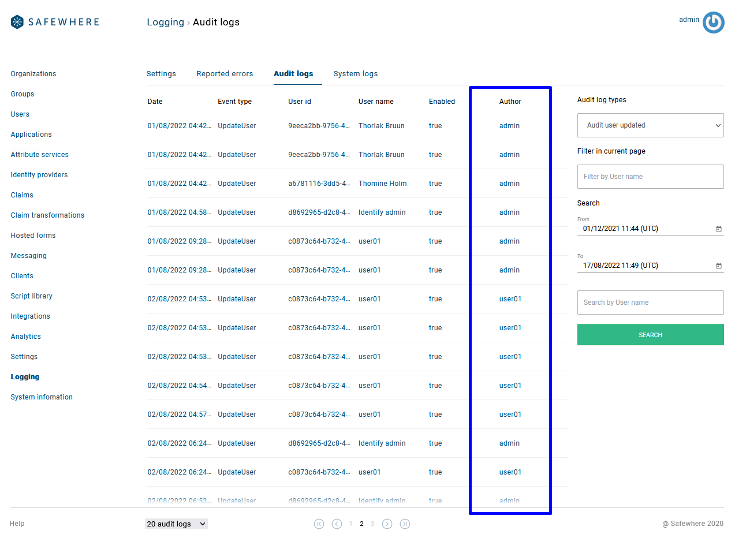Click the Safewhere snowflake logo
Viewport: 735px width, 534px height.
[17, 22]
